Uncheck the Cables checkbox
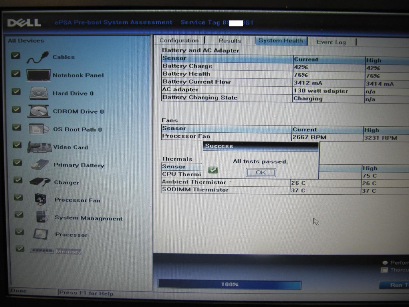This screenshot has height=307, width=409. point(16,56)
